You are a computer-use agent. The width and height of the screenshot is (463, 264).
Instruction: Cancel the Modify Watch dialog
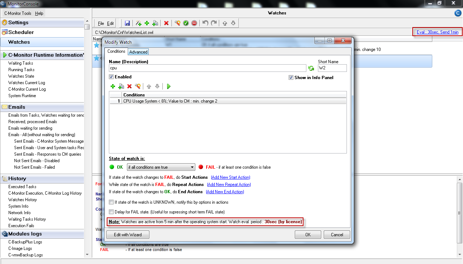(337, 234)
